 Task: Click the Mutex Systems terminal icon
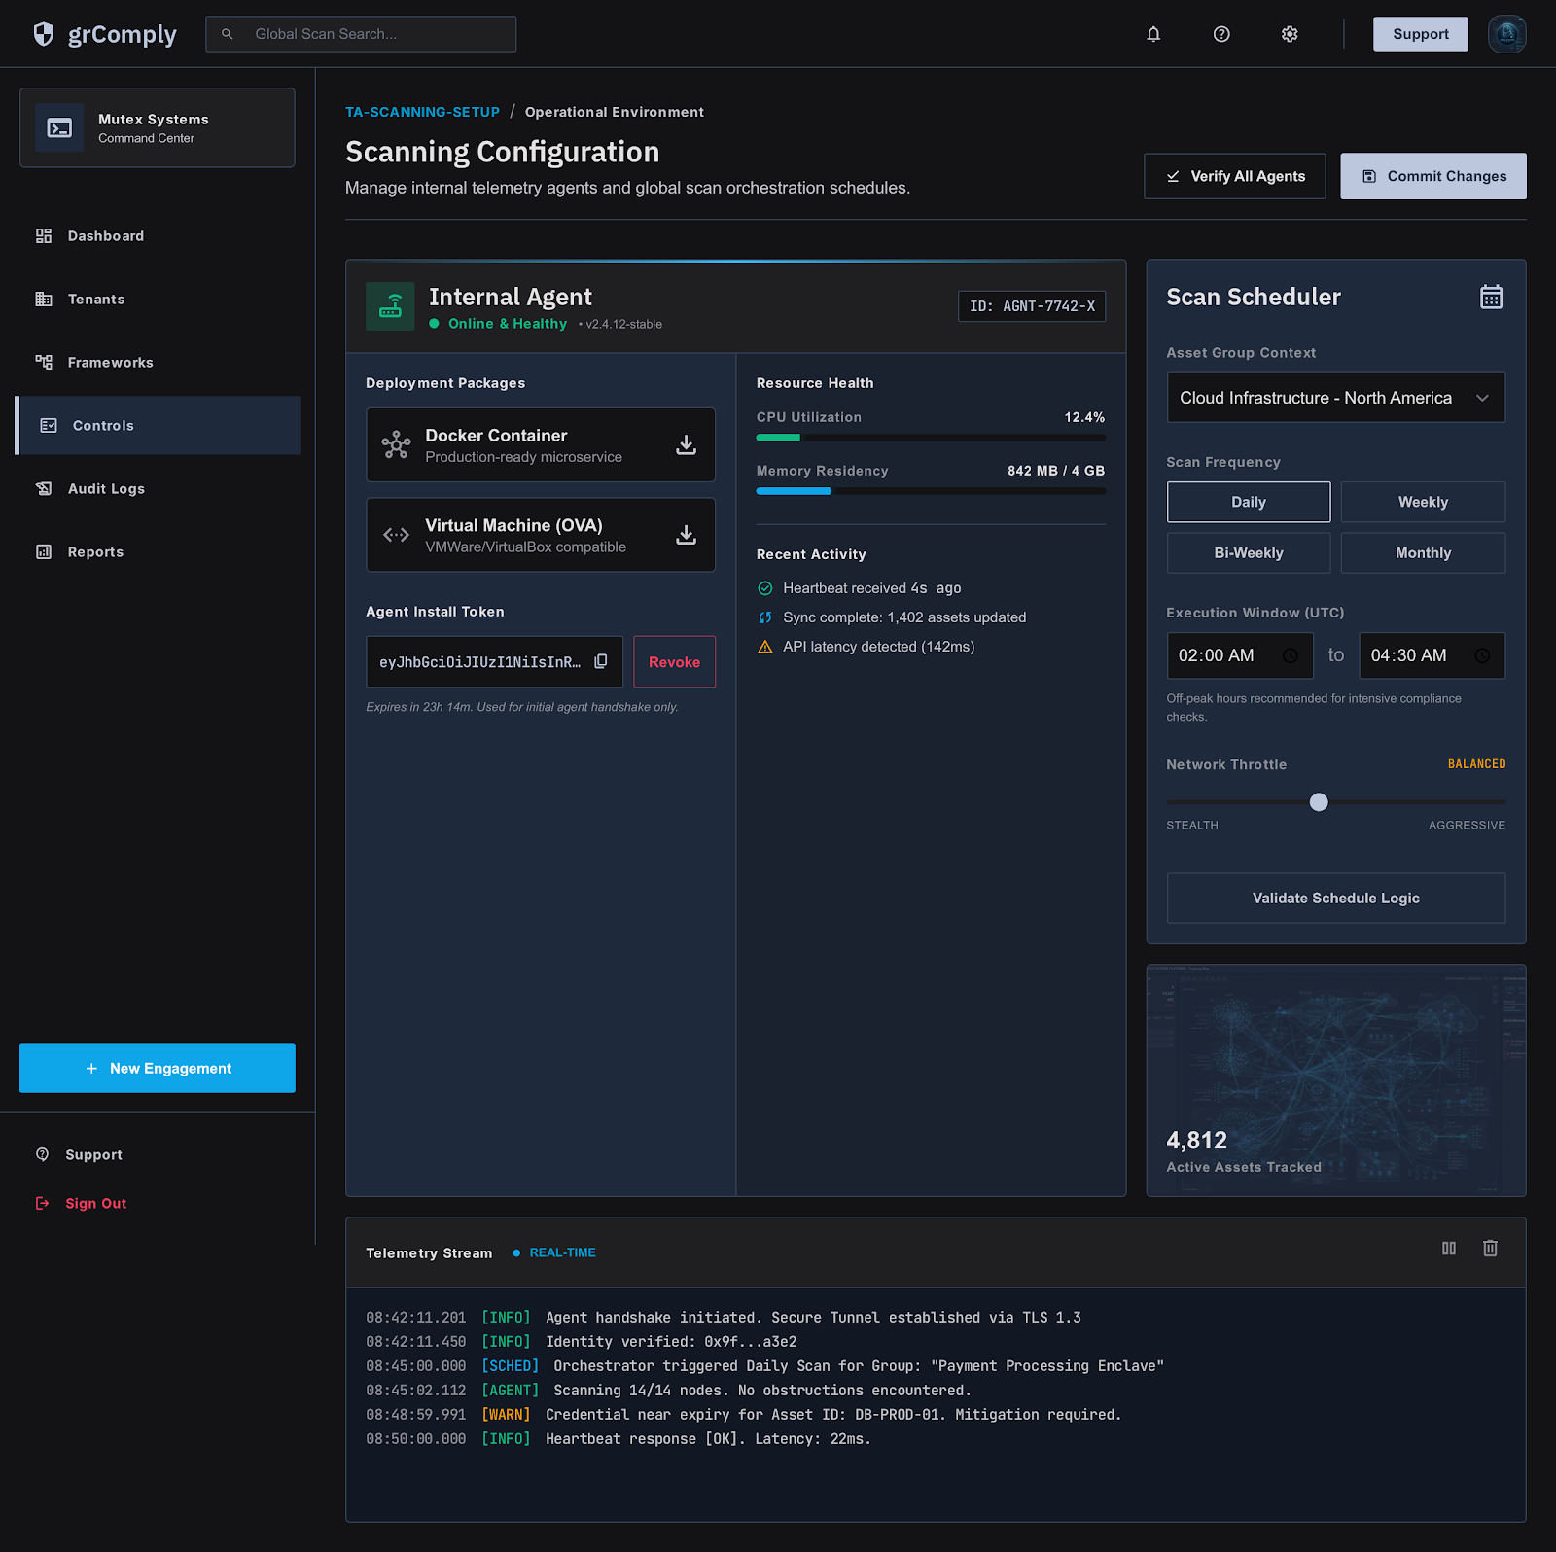(59, 128)
